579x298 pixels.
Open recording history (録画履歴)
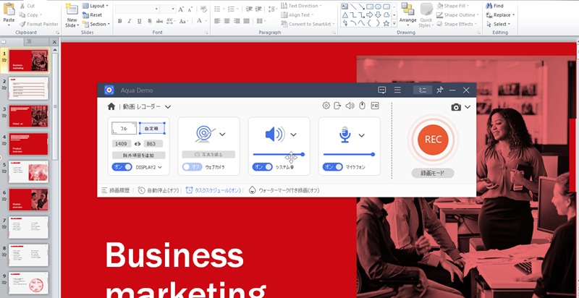pos(115,190)
